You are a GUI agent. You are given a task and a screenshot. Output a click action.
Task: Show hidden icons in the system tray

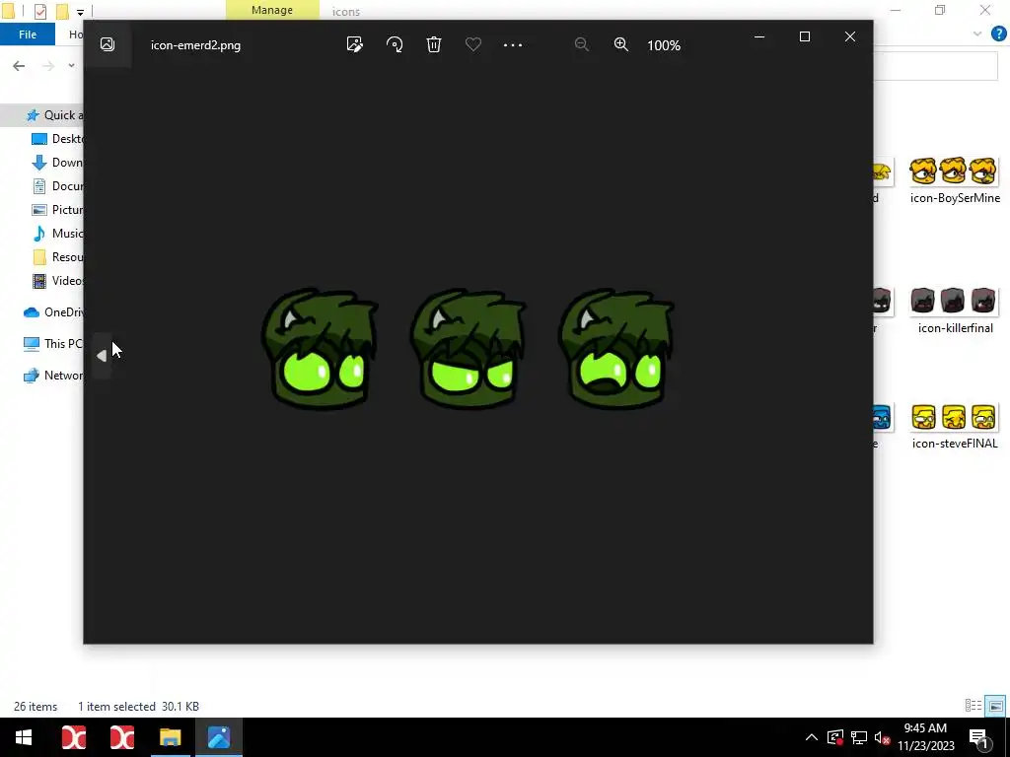click(x=812, y=737)
